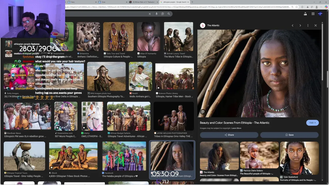The height and width of the screenshot is (185, 329).
Task: Open Ethiopia Tropical Tours image result
Action: [24, 156]
